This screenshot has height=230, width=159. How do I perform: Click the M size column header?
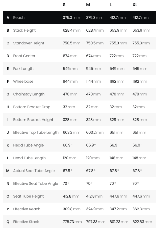(x=88, y=5)
